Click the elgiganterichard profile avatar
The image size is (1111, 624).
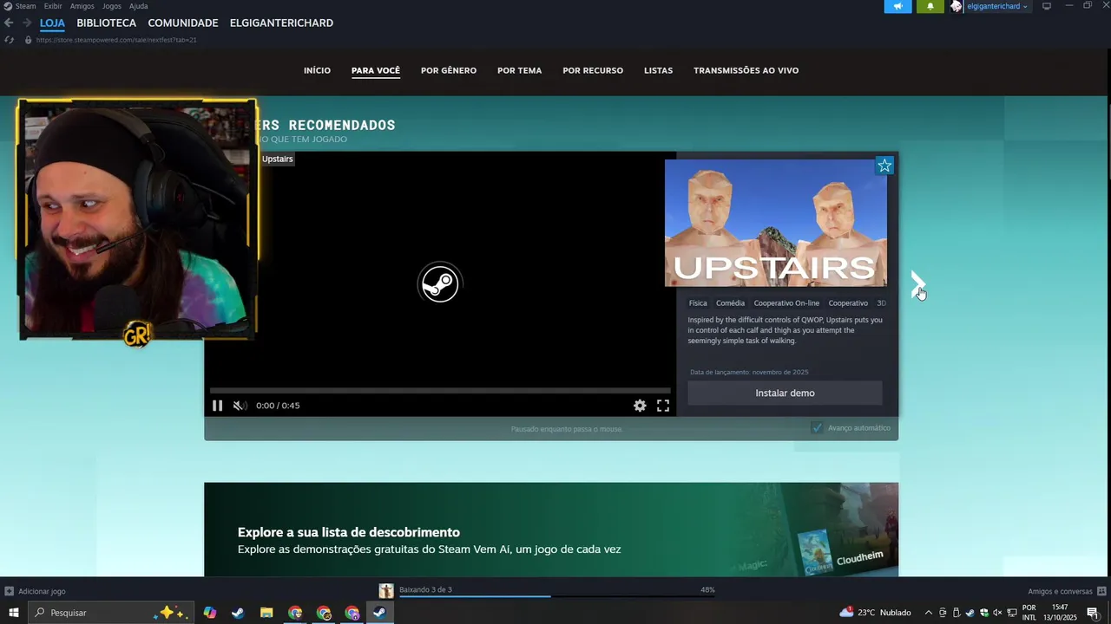[x=957, y=6]
